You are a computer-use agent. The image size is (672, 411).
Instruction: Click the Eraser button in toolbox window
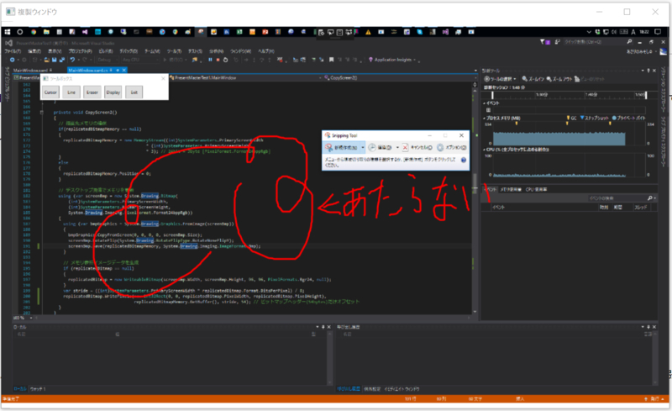(x=92, y=92)
